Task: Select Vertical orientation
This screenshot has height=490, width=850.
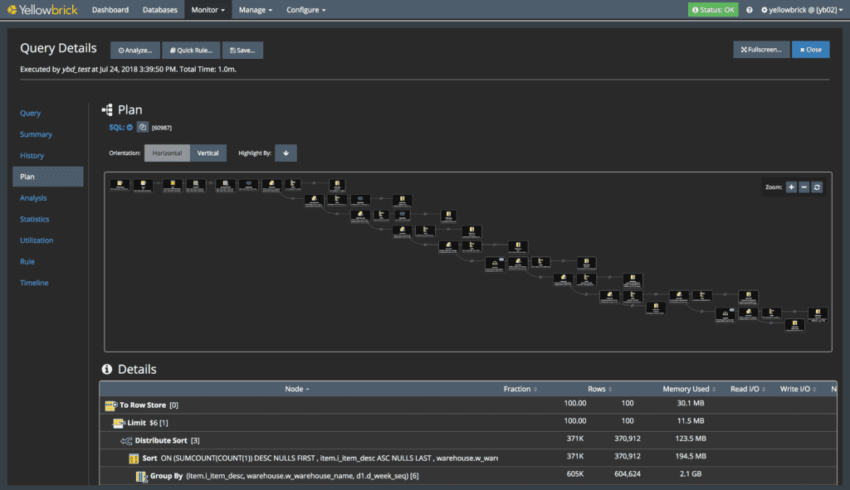Action: [x=208, y=153]
